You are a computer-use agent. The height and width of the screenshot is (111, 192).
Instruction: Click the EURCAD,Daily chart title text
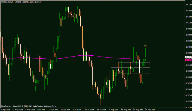7,2
